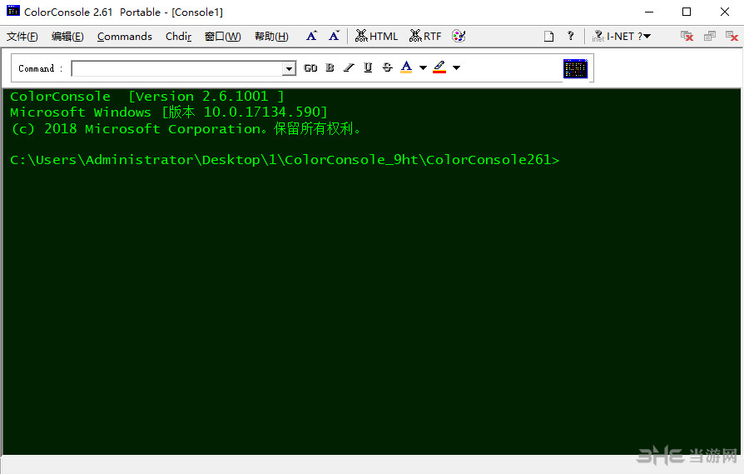Image resolution: width=744 pixels, height=474 pixels.
Task: Toggle bold text formatting
Action: click(330, 68)
